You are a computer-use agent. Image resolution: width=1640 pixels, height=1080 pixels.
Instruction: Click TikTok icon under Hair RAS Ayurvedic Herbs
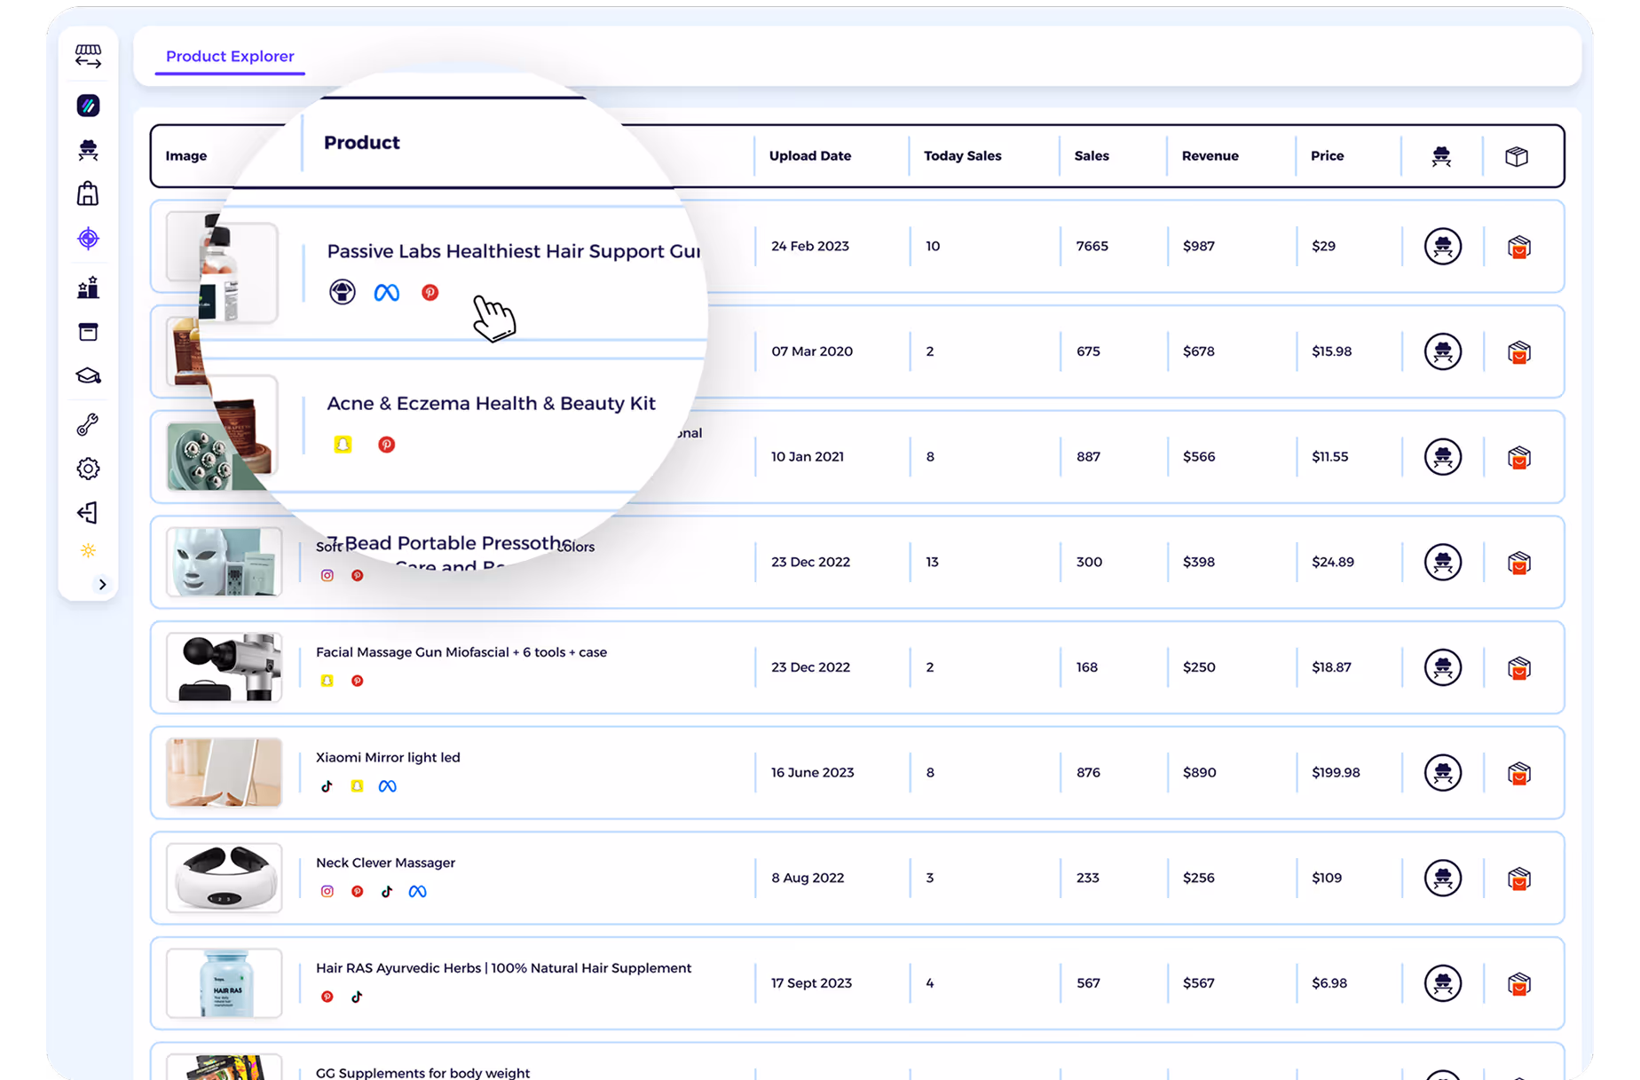(x=357, y=997)
